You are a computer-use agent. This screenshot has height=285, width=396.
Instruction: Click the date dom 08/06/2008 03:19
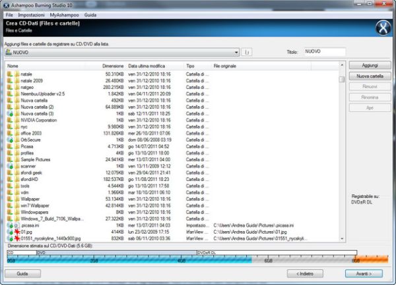click(150, 140)
